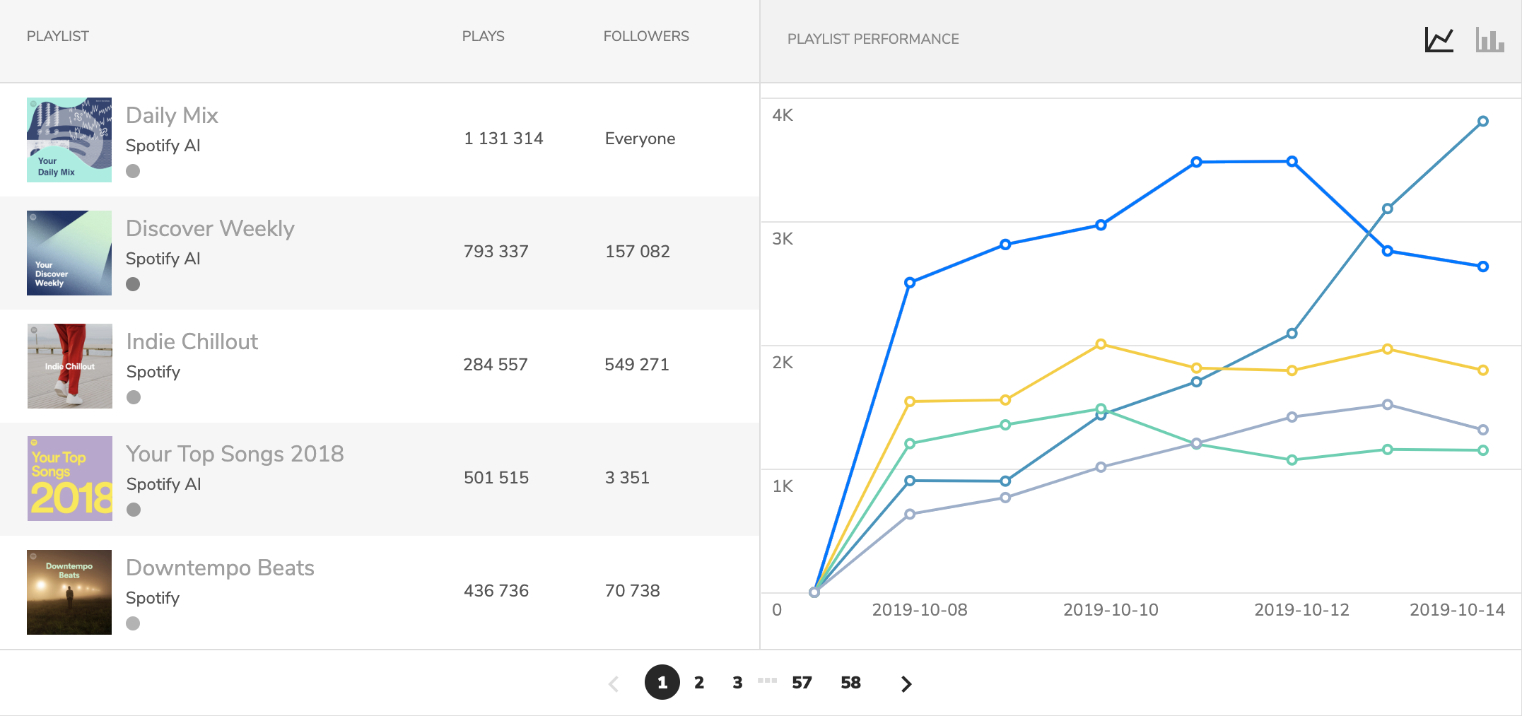The width and height of the screenshot is (1522, 716).
Task: Click Spotify AI under Daily Mix
Action: coord(163,146)
